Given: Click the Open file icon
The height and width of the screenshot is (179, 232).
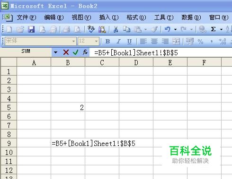Looking at the screenshot, I should coord(20,29).
